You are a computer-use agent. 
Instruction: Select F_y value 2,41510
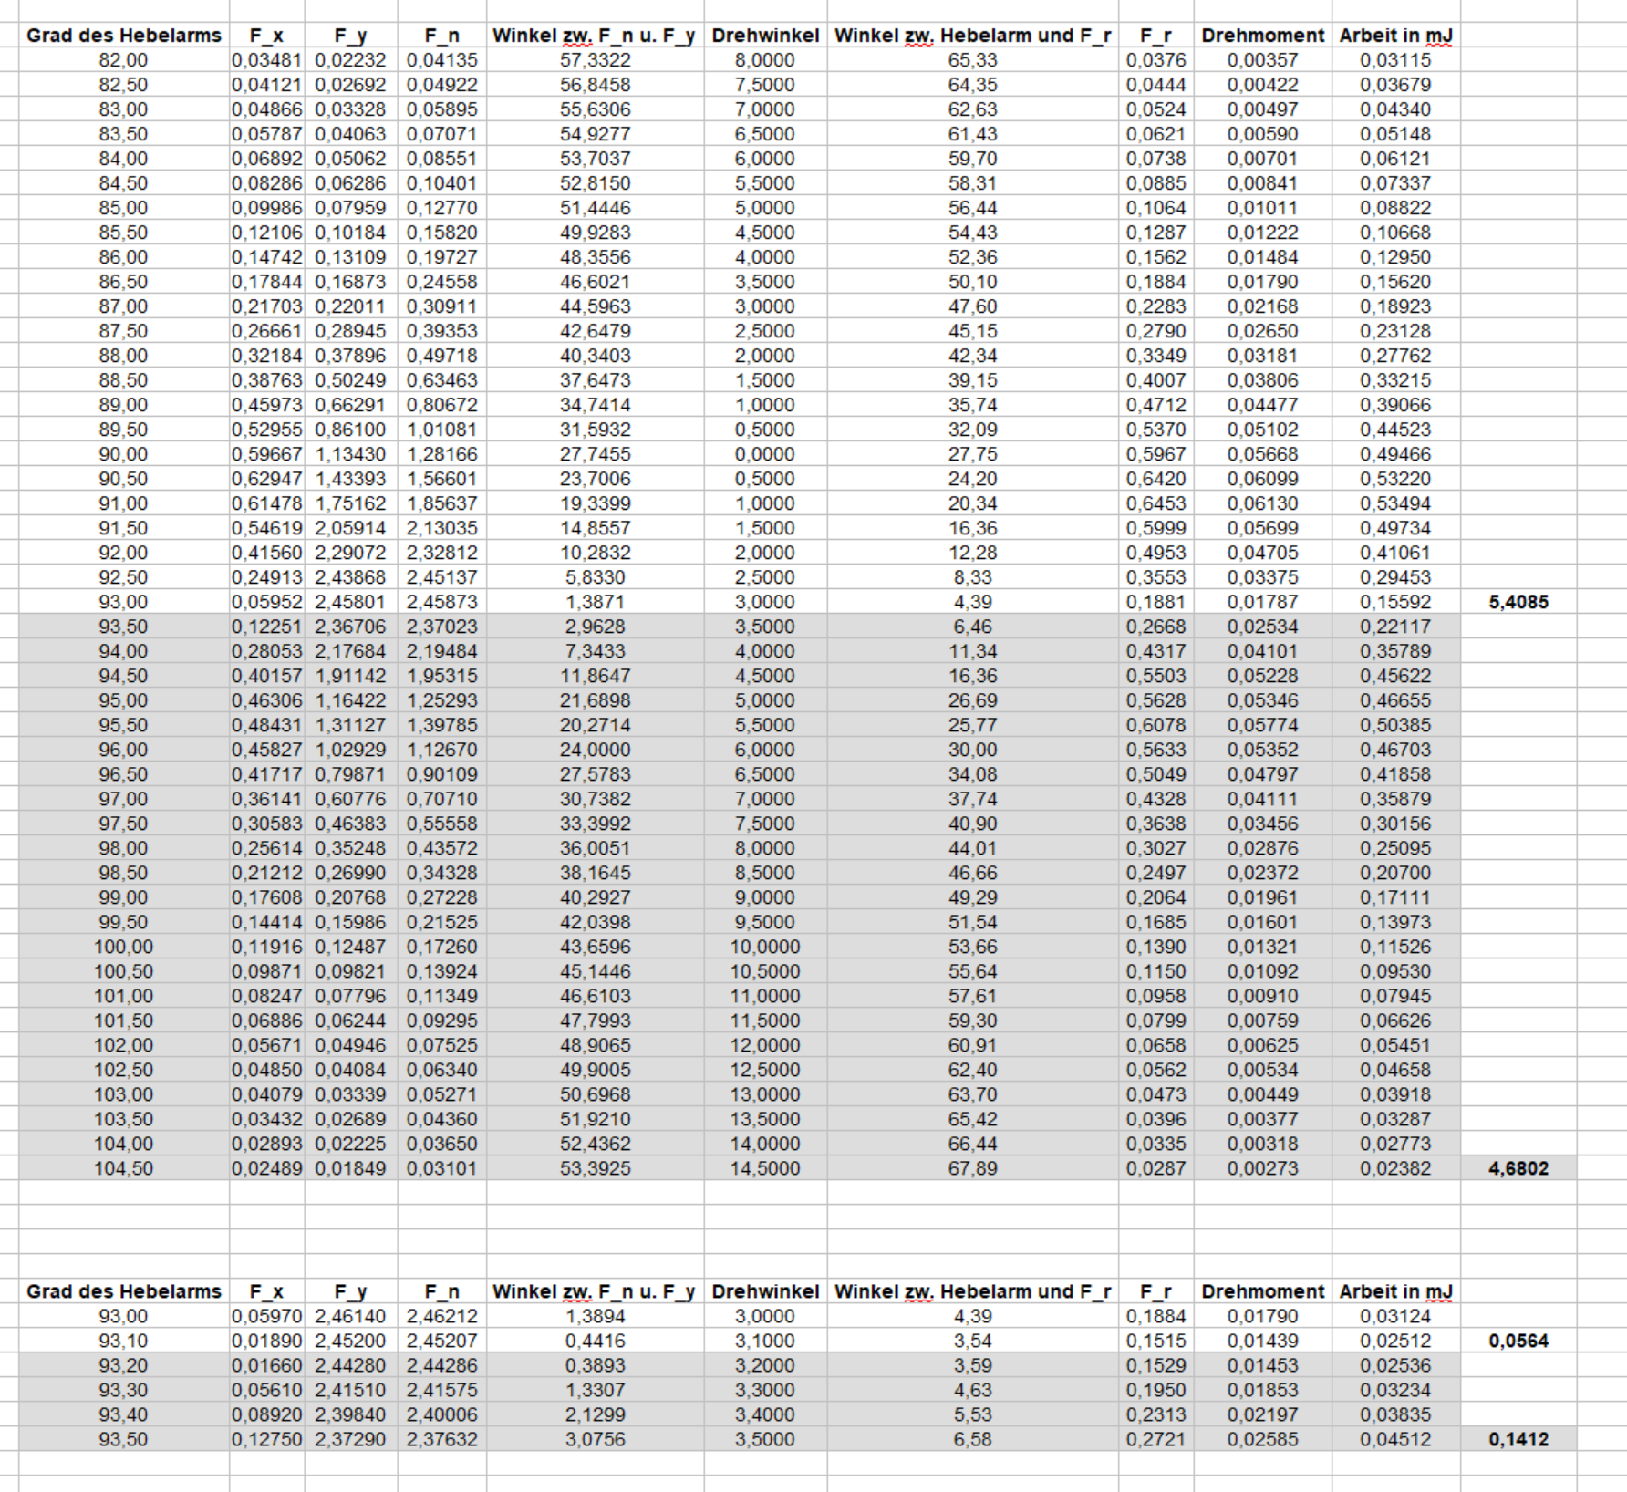[350, 1390]
